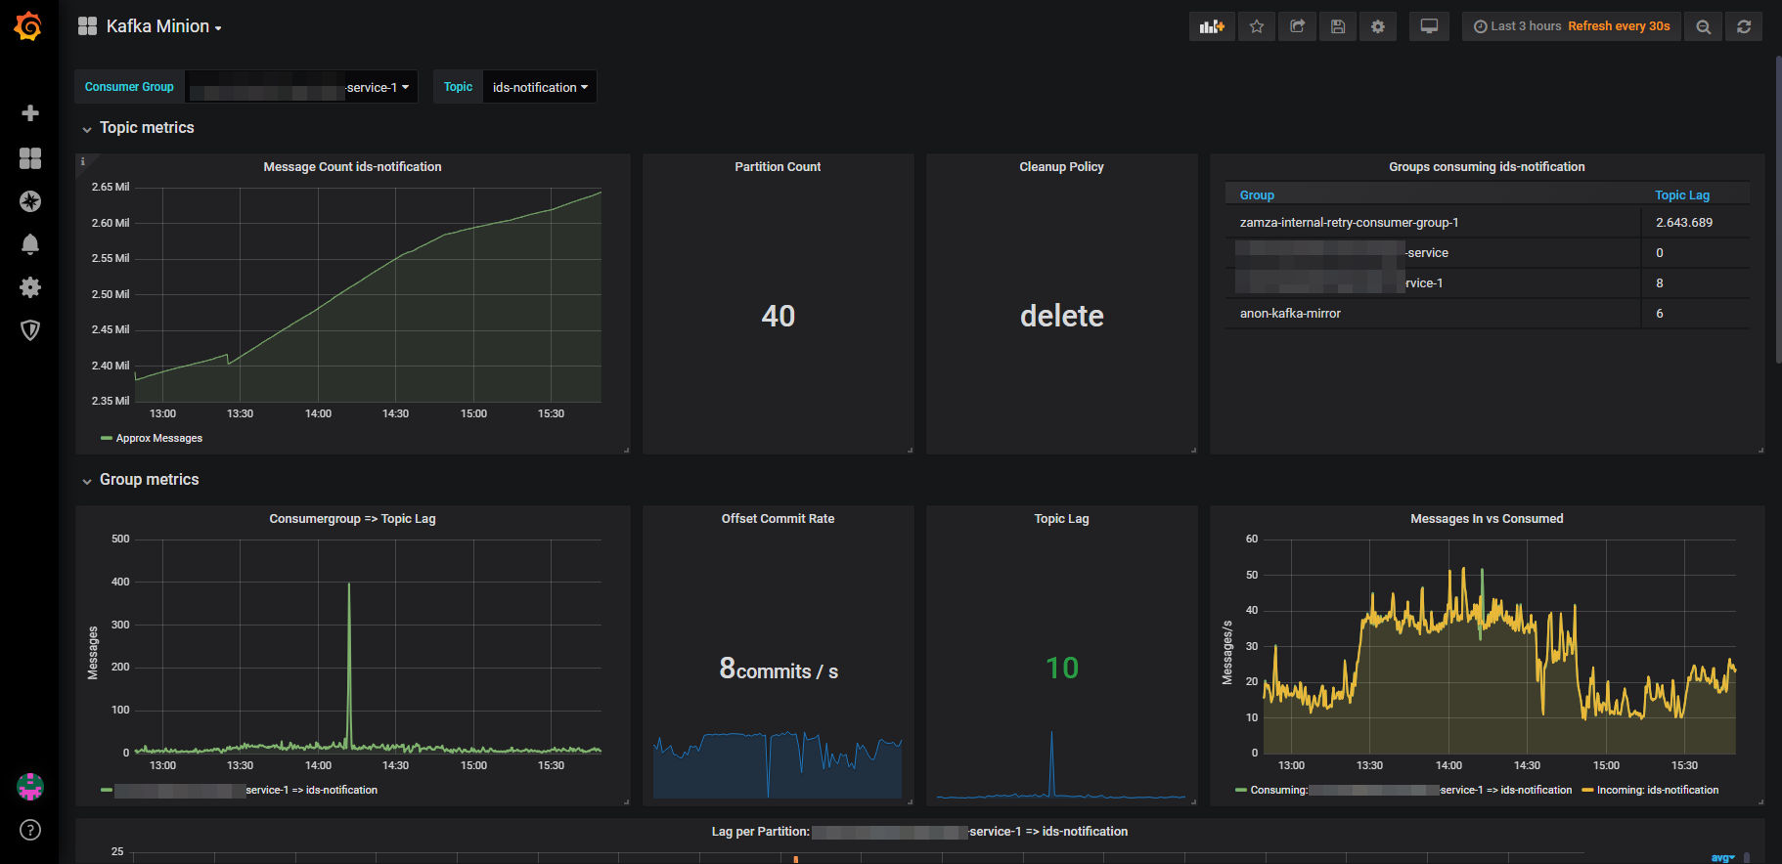Click the Consumer Group variable label
The image size is (1782, 864).
point(129,87)
